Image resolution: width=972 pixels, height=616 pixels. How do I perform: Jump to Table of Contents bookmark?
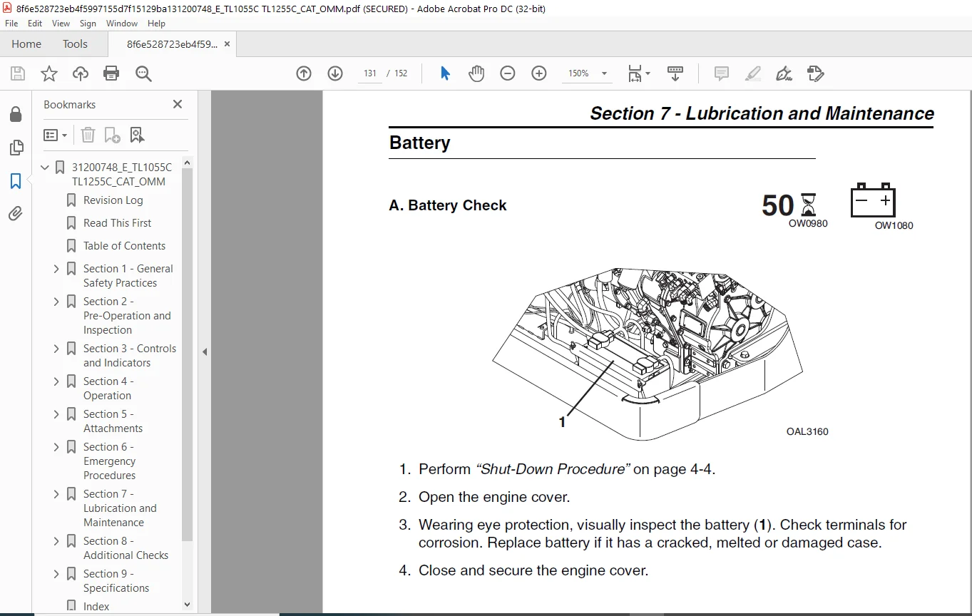tap(124, 246)
